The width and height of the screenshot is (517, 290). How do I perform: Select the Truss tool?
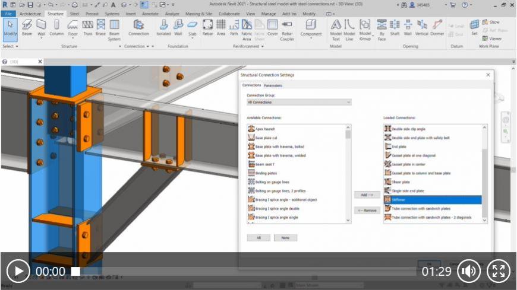point(88,28)
